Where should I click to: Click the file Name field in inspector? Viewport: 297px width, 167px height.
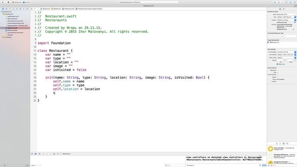pos(286,14)
